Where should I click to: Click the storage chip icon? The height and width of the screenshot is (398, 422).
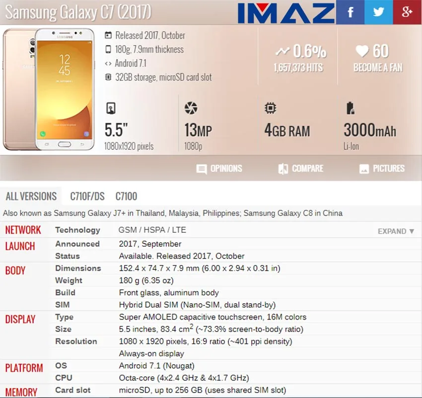[x=108, y=77]
